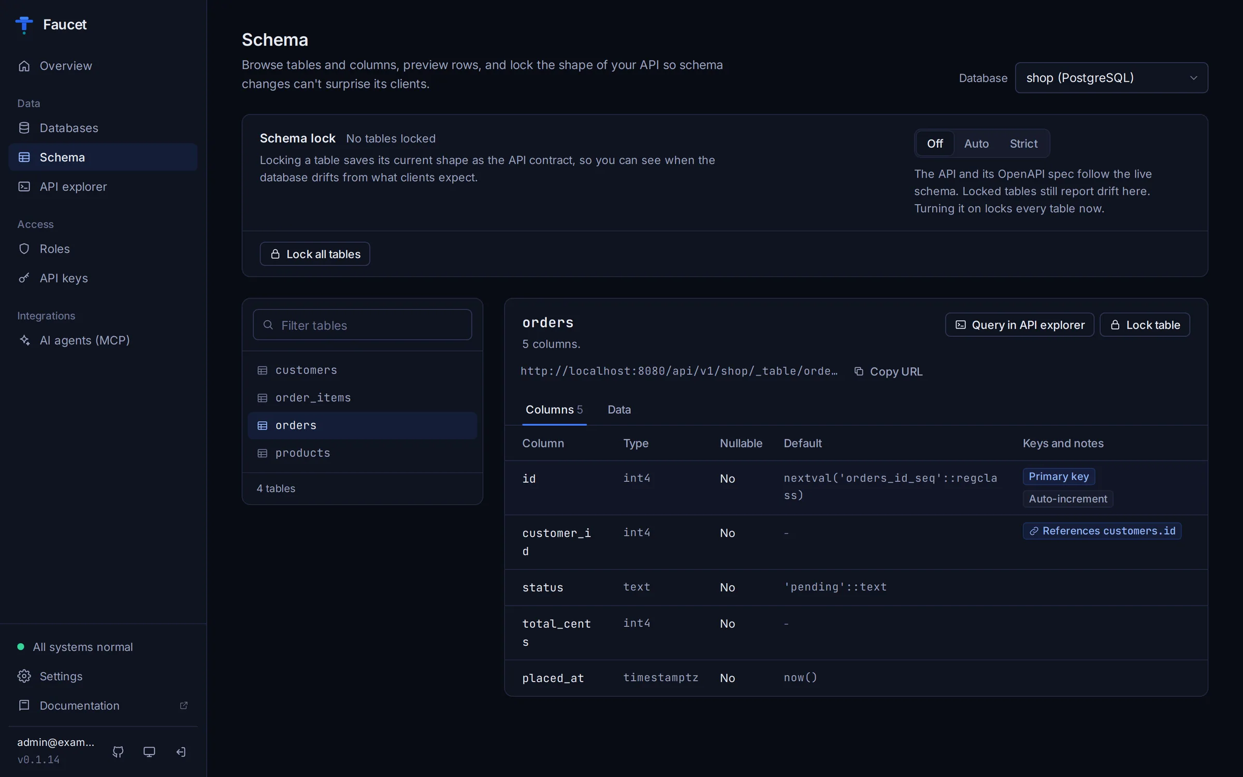Open the Overview page from the sidebar
This screenshot has height=777, width=1243.
pos(103,66)
